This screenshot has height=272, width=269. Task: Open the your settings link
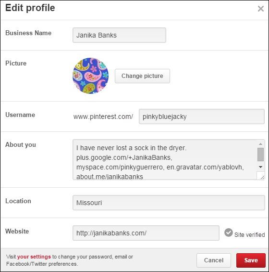tap(34, 257)
